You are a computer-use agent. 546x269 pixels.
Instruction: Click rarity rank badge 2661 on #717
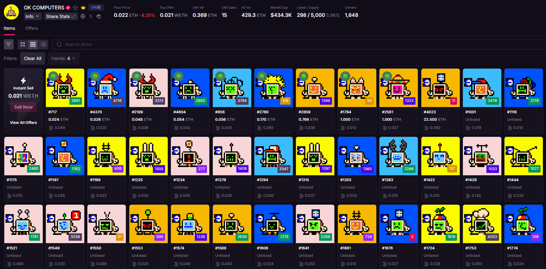76,101
